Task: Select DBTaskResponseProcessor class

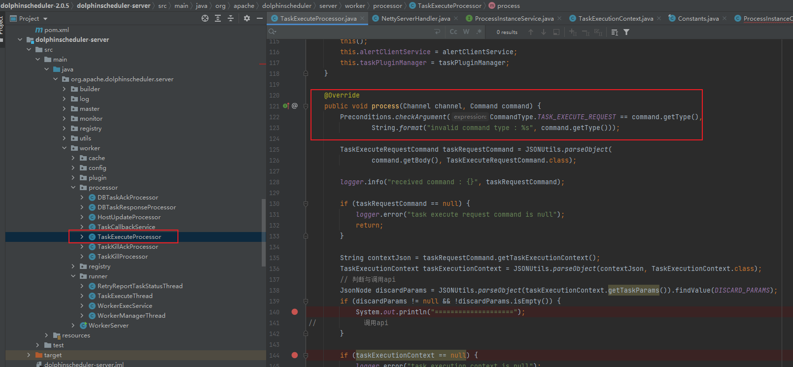Action: (137, 207)
